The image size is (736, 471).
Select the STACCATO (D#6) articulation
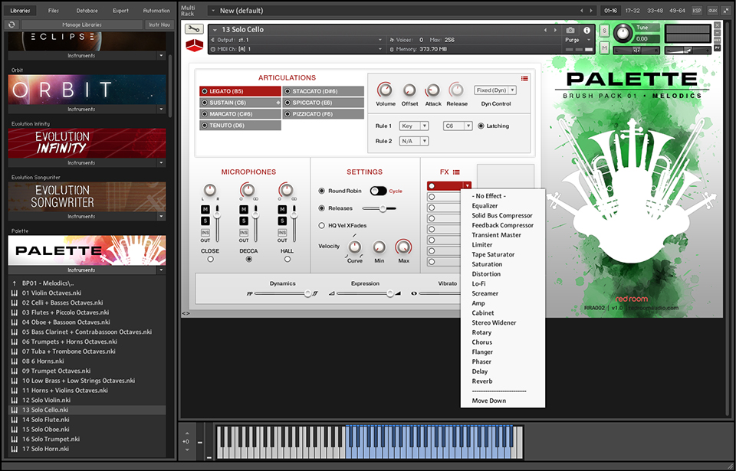324,91
